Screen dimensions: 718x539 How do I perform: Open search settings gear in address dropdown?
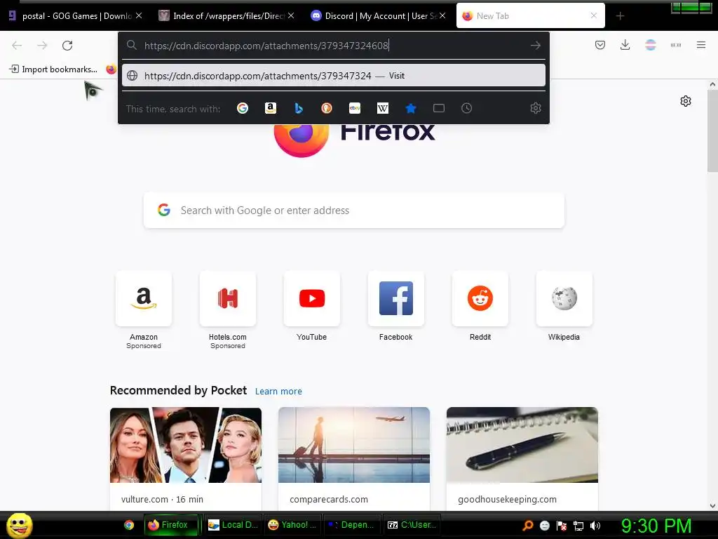(535, 108)
